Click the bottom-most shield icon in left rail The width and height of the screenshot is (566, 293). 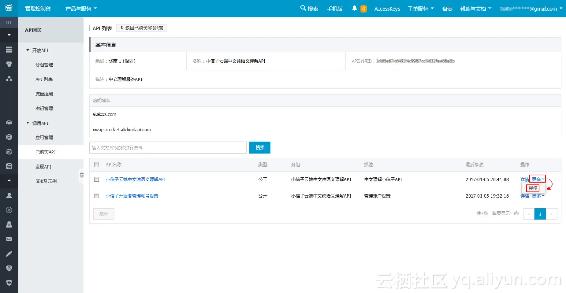(9, 282)
